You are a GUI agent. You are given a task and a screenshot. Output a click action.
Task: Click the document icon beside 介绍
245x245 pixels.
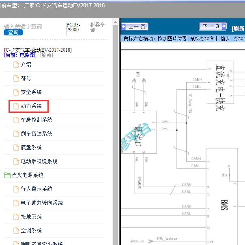point(16,65)
